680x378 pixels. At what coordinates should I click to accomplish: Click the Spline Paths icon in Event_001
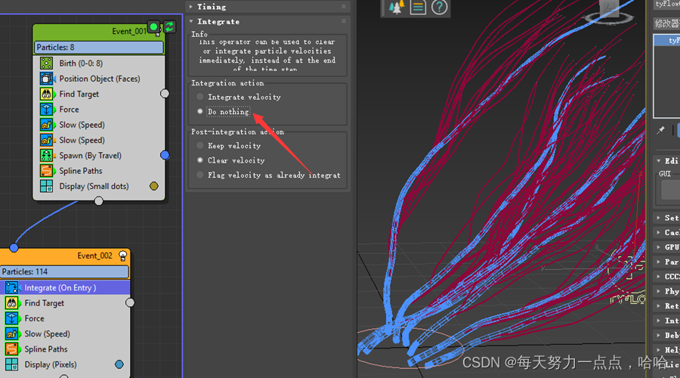point(46,171)
